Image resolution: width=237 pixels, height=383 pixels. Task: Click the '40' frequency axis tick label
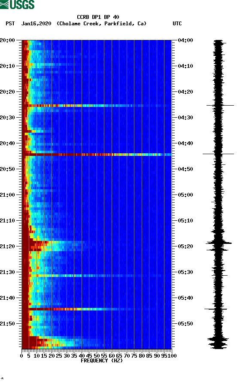coord(82,356)
